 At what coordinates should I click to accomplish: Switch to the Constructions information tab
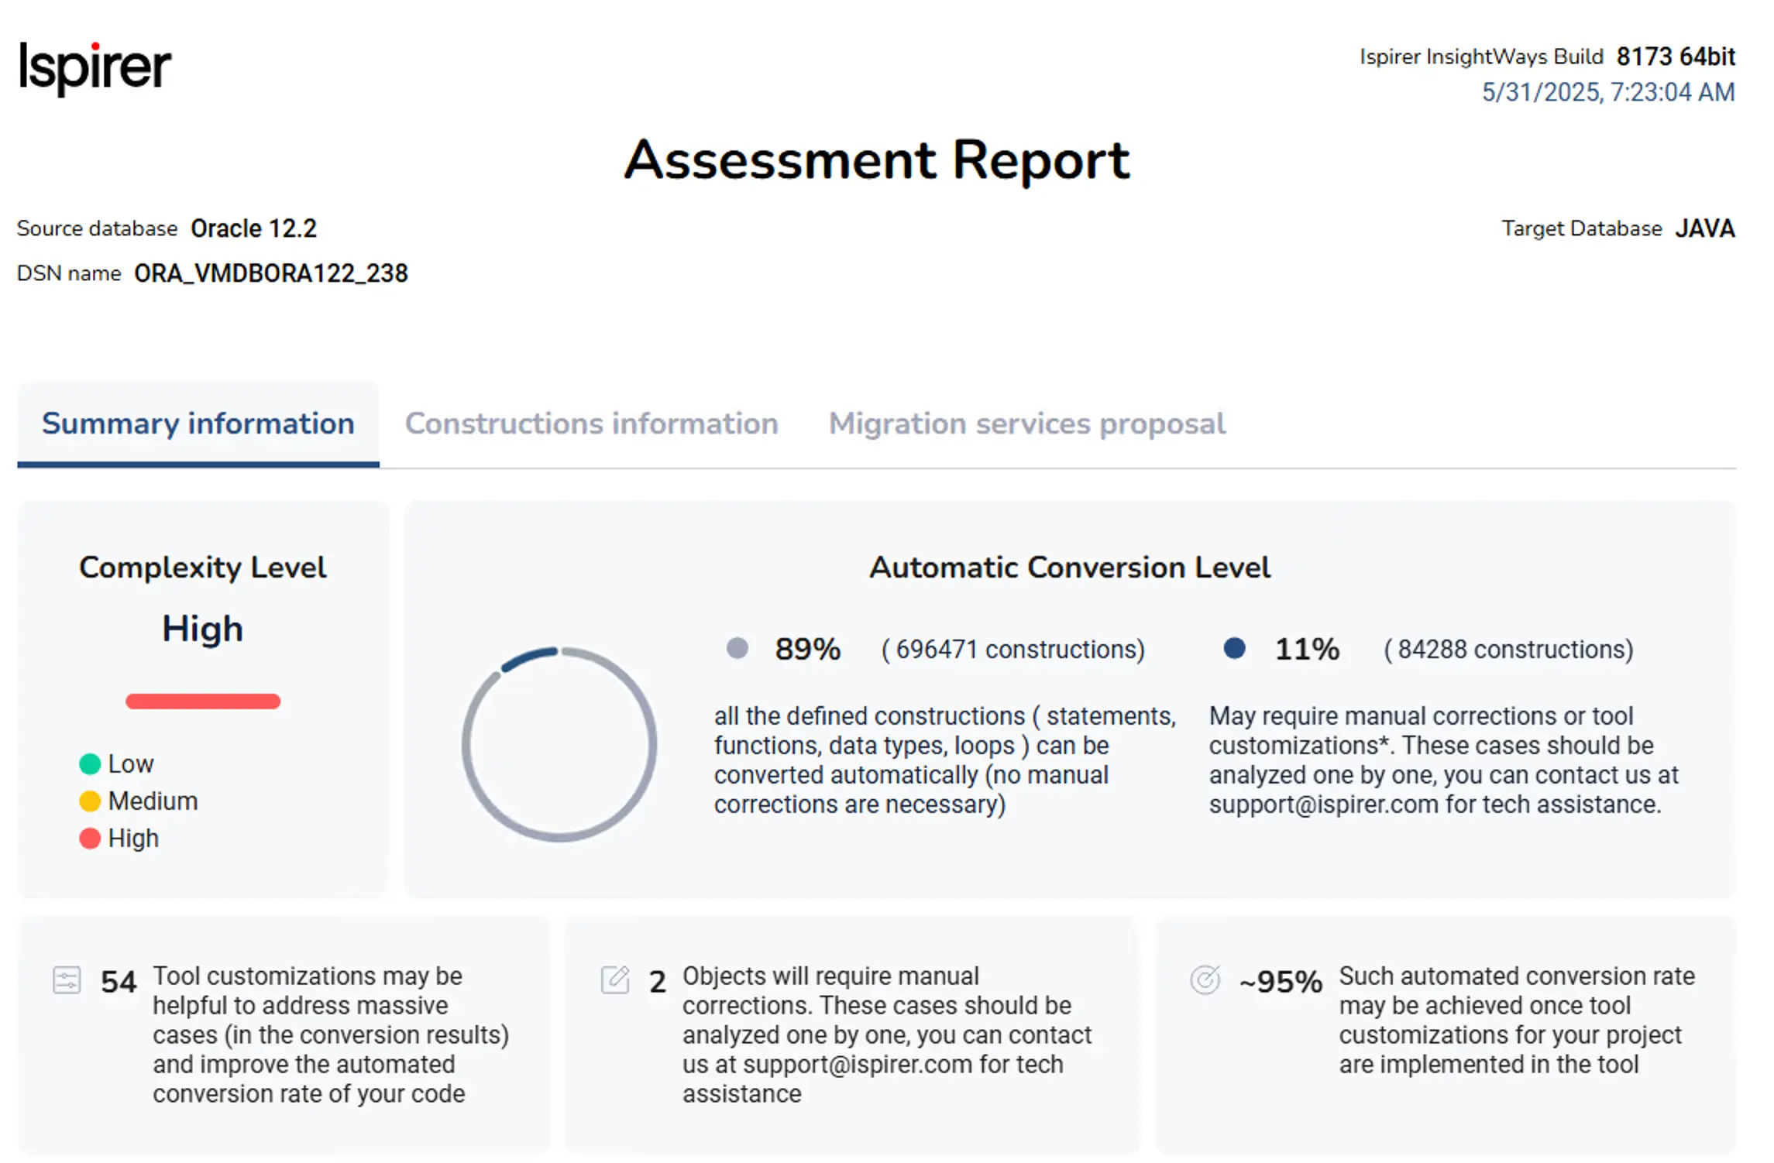pyautogui.click(x=592, y=424)
